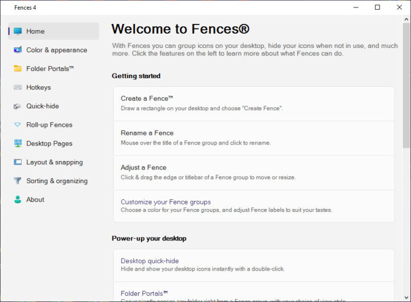Click text 'Draw a rectangle on your desktop'
This screenshot has width=411, height=302.
[x=164, y=108]
